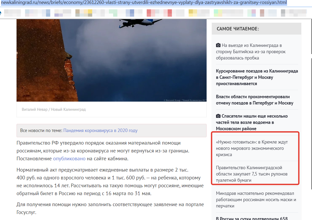Open article about 7,5 тысяч рулонов туалетной бумаги
This screenshot has height=220, width=312.
click(252, 174)
